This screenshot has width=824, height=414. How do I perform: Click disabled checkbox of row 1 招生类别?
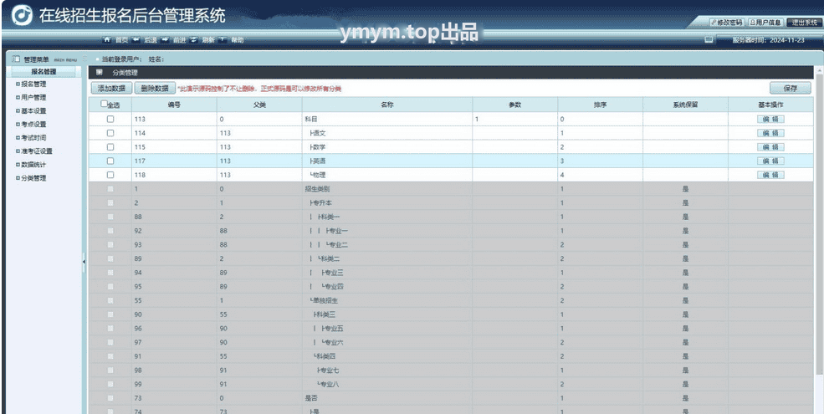(110, 189)
